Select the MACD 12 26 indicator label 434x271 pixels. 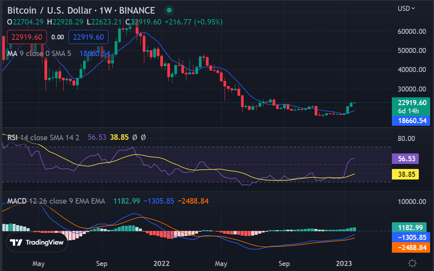(x=56, y=201)
